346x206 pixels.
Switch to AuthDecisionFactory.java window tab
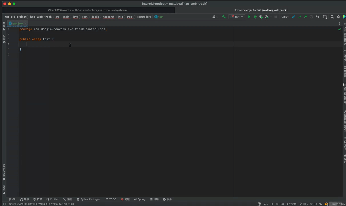88,10
